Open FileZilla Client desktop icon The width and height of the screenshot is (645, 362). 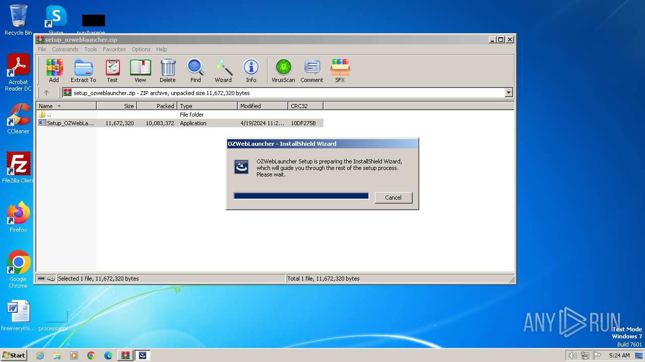18,168
